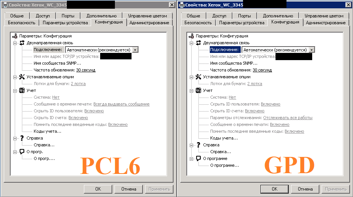This screenshot has height=197, width=353.
Task: Collapse Двунаправленная связь node in GPD window
Action: (x=191, y=43)
